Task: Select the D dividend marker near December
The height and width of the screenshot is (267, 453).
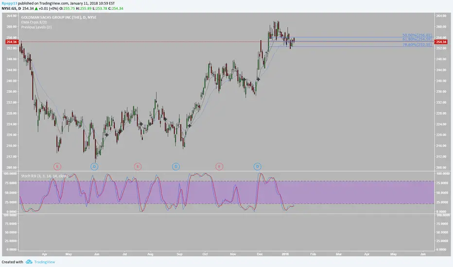Action: click(258, 166)
